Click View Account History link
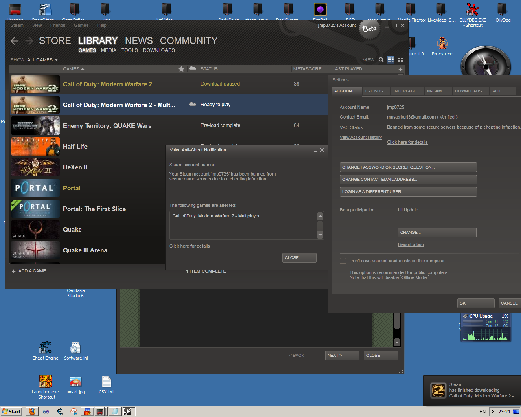 tap(361, 138)
